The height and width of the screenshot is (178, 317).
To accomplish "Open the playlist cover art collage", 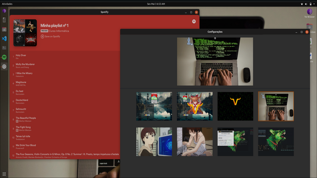I will pyautogui.click(x=25, y=33).
